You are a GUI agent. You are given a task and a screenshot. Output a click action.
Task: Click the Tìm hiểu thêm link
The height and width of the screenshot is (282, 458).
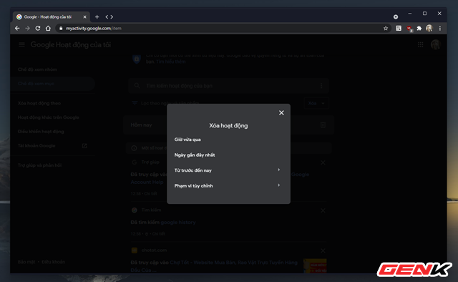pos(170,62)
